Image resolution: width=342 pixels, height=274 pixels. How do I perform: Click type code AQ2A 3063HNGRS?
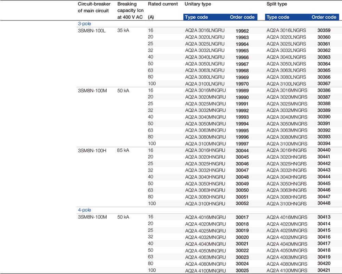tap(287, 190)
